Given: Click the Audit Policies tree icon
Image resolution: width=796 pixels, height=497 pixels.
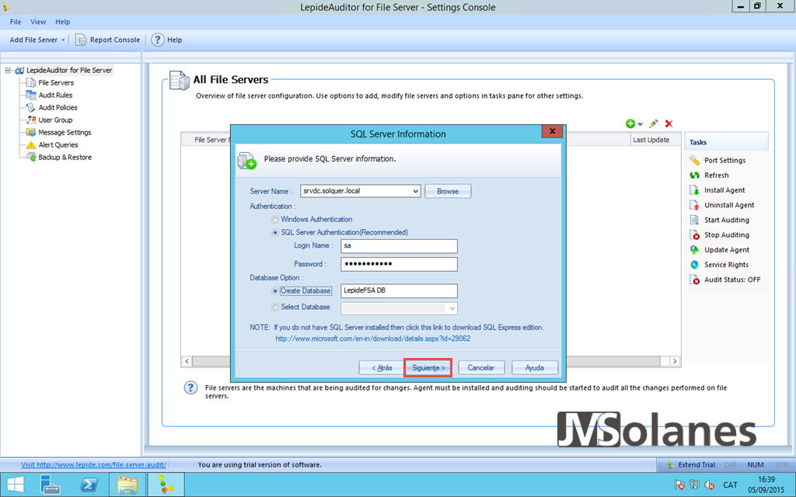Looking at the screenshot, I should click(x=31, y=107).
